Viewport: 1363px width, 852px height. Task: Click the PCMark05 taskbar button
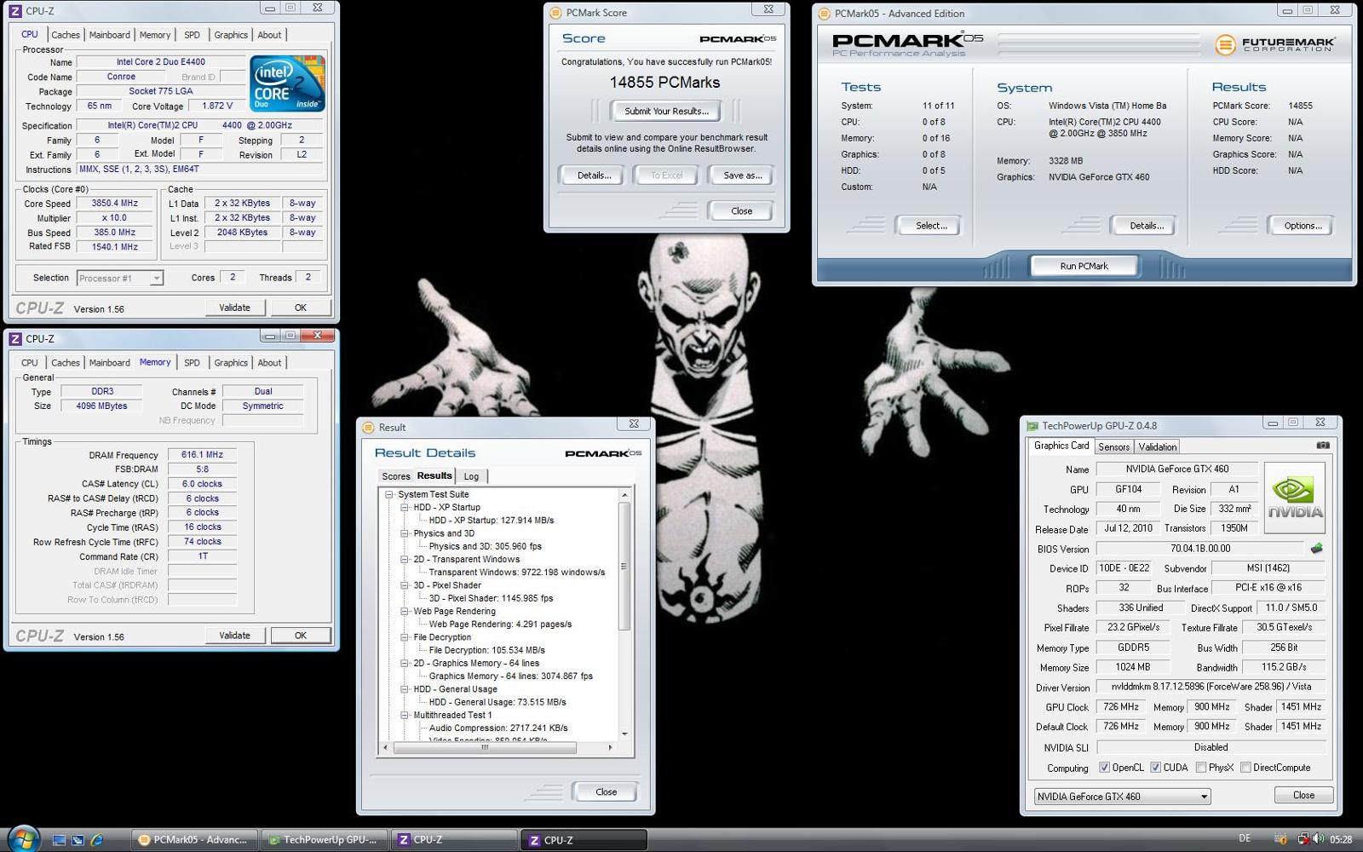click(193, 839)
